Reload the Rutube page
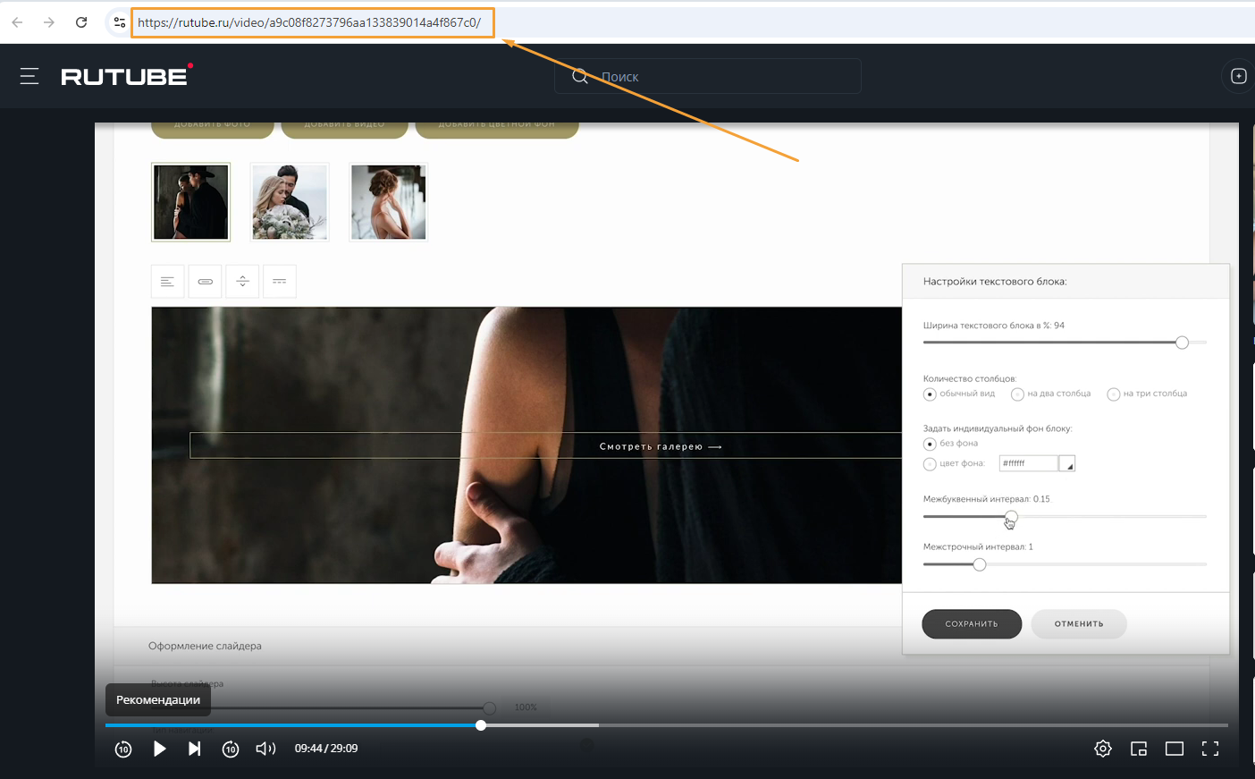The height and width of the screenshot is (779, 1255). [x=81, y=22]
